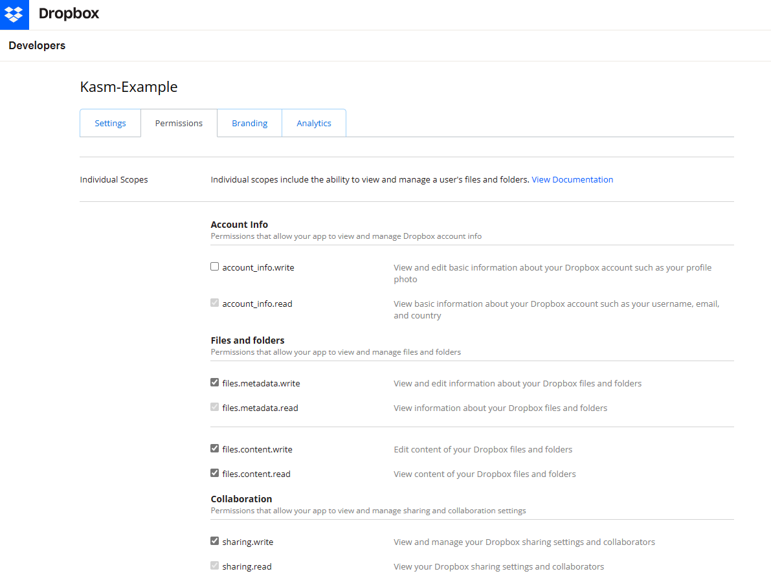Click the account_info.read checkbox
This screenshot has height=578, width=771.
(x=214, y=302)
